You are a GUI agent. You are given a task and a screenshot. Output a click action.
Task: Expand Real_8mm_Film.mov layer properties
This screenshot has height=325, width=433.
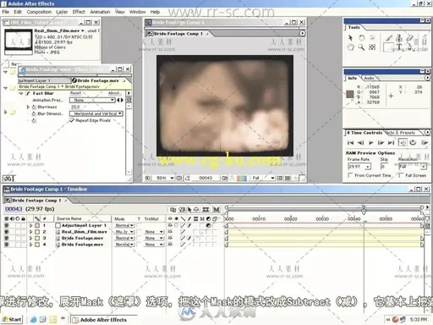31,232
